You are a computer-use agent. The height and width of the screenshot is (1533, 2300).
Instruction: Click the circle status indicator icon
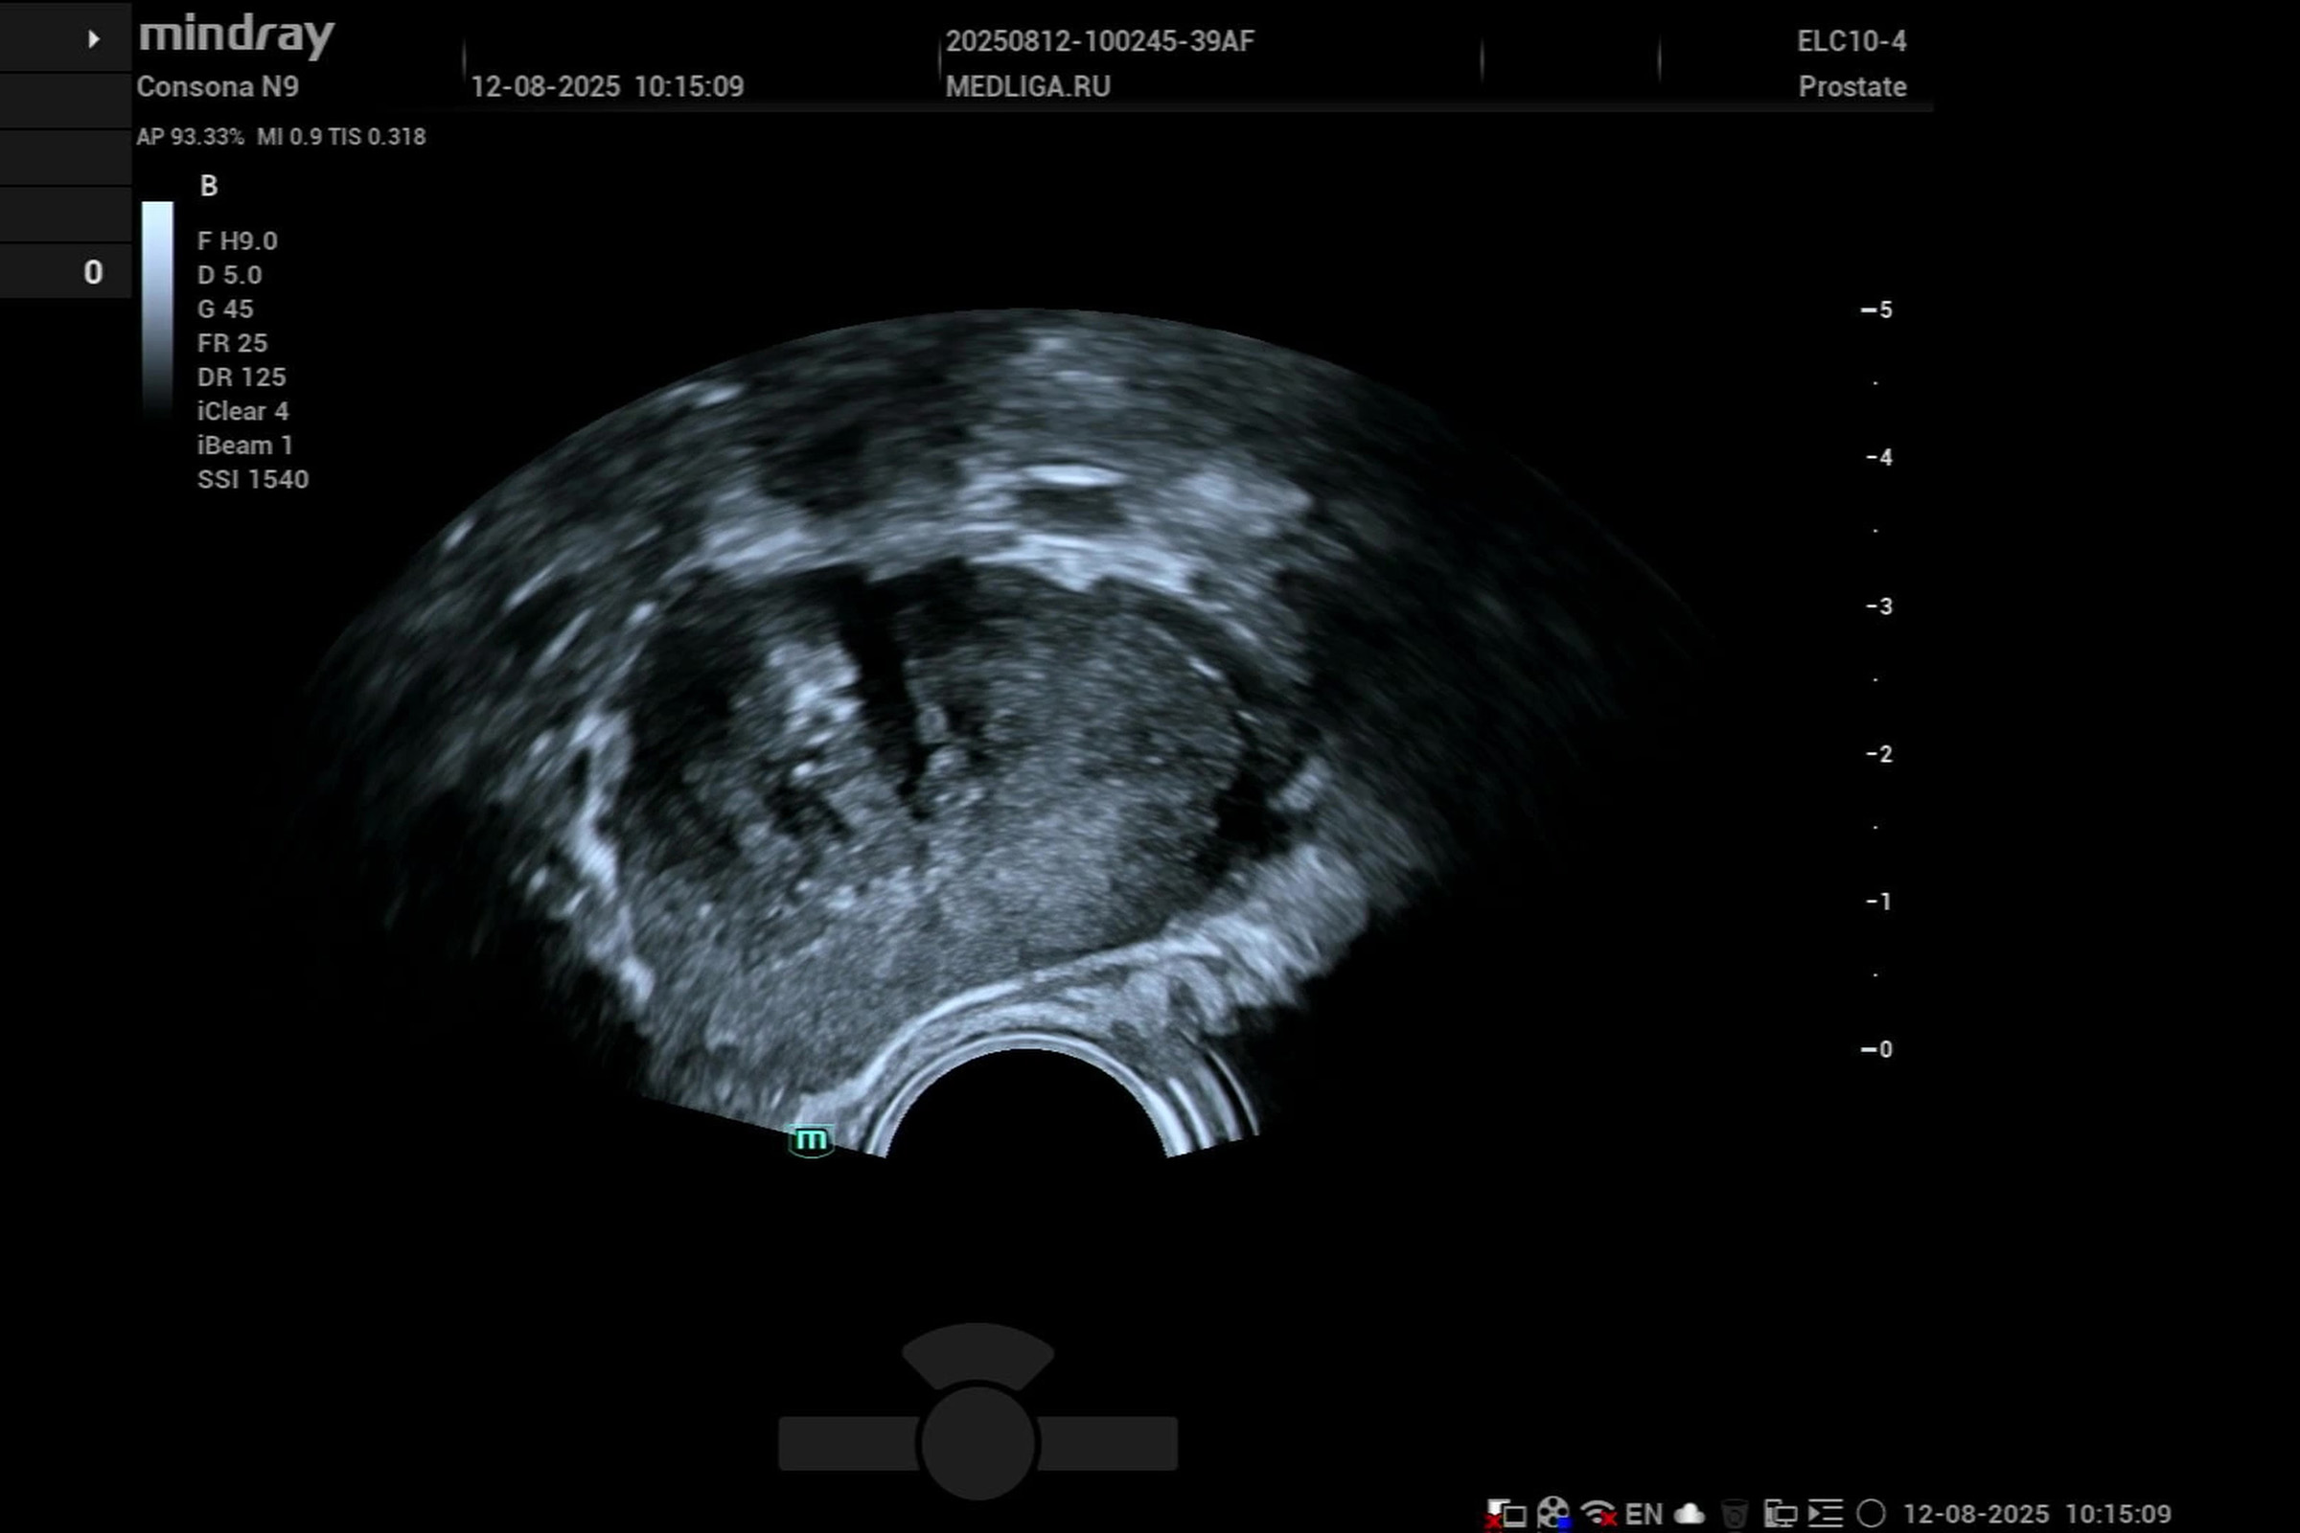click(x=1871, y=1514)
